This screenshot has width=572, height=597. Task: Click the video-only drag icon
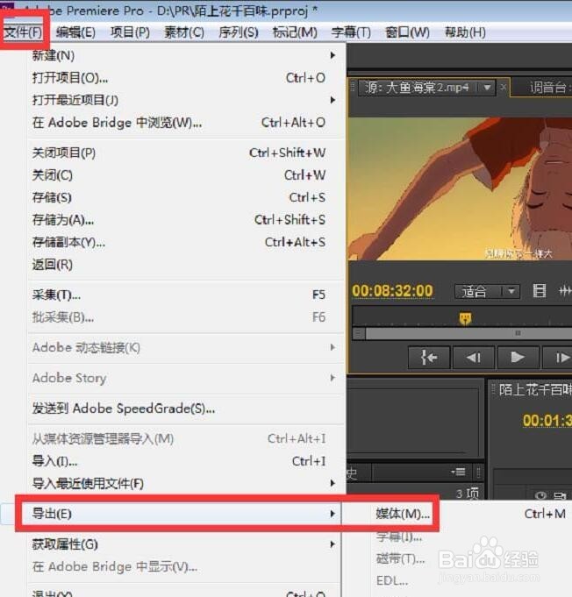(540, 291)
